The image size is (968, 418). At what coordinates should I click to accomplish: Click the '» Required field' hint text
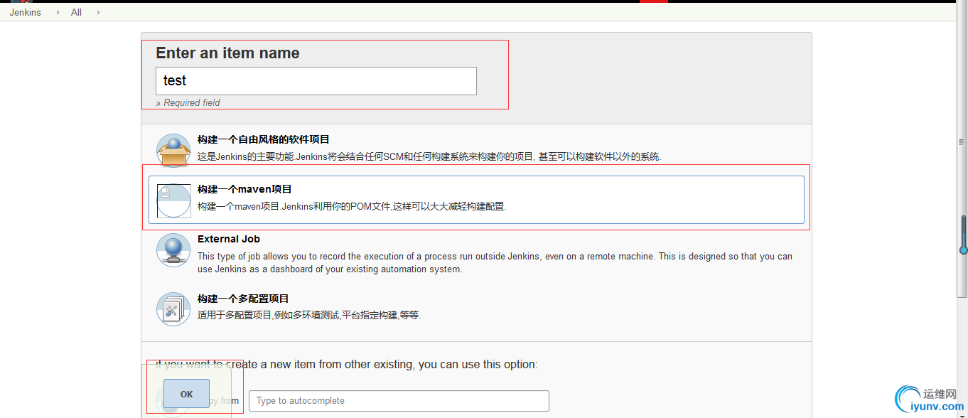pyautogui.click(x=188, y=103)
